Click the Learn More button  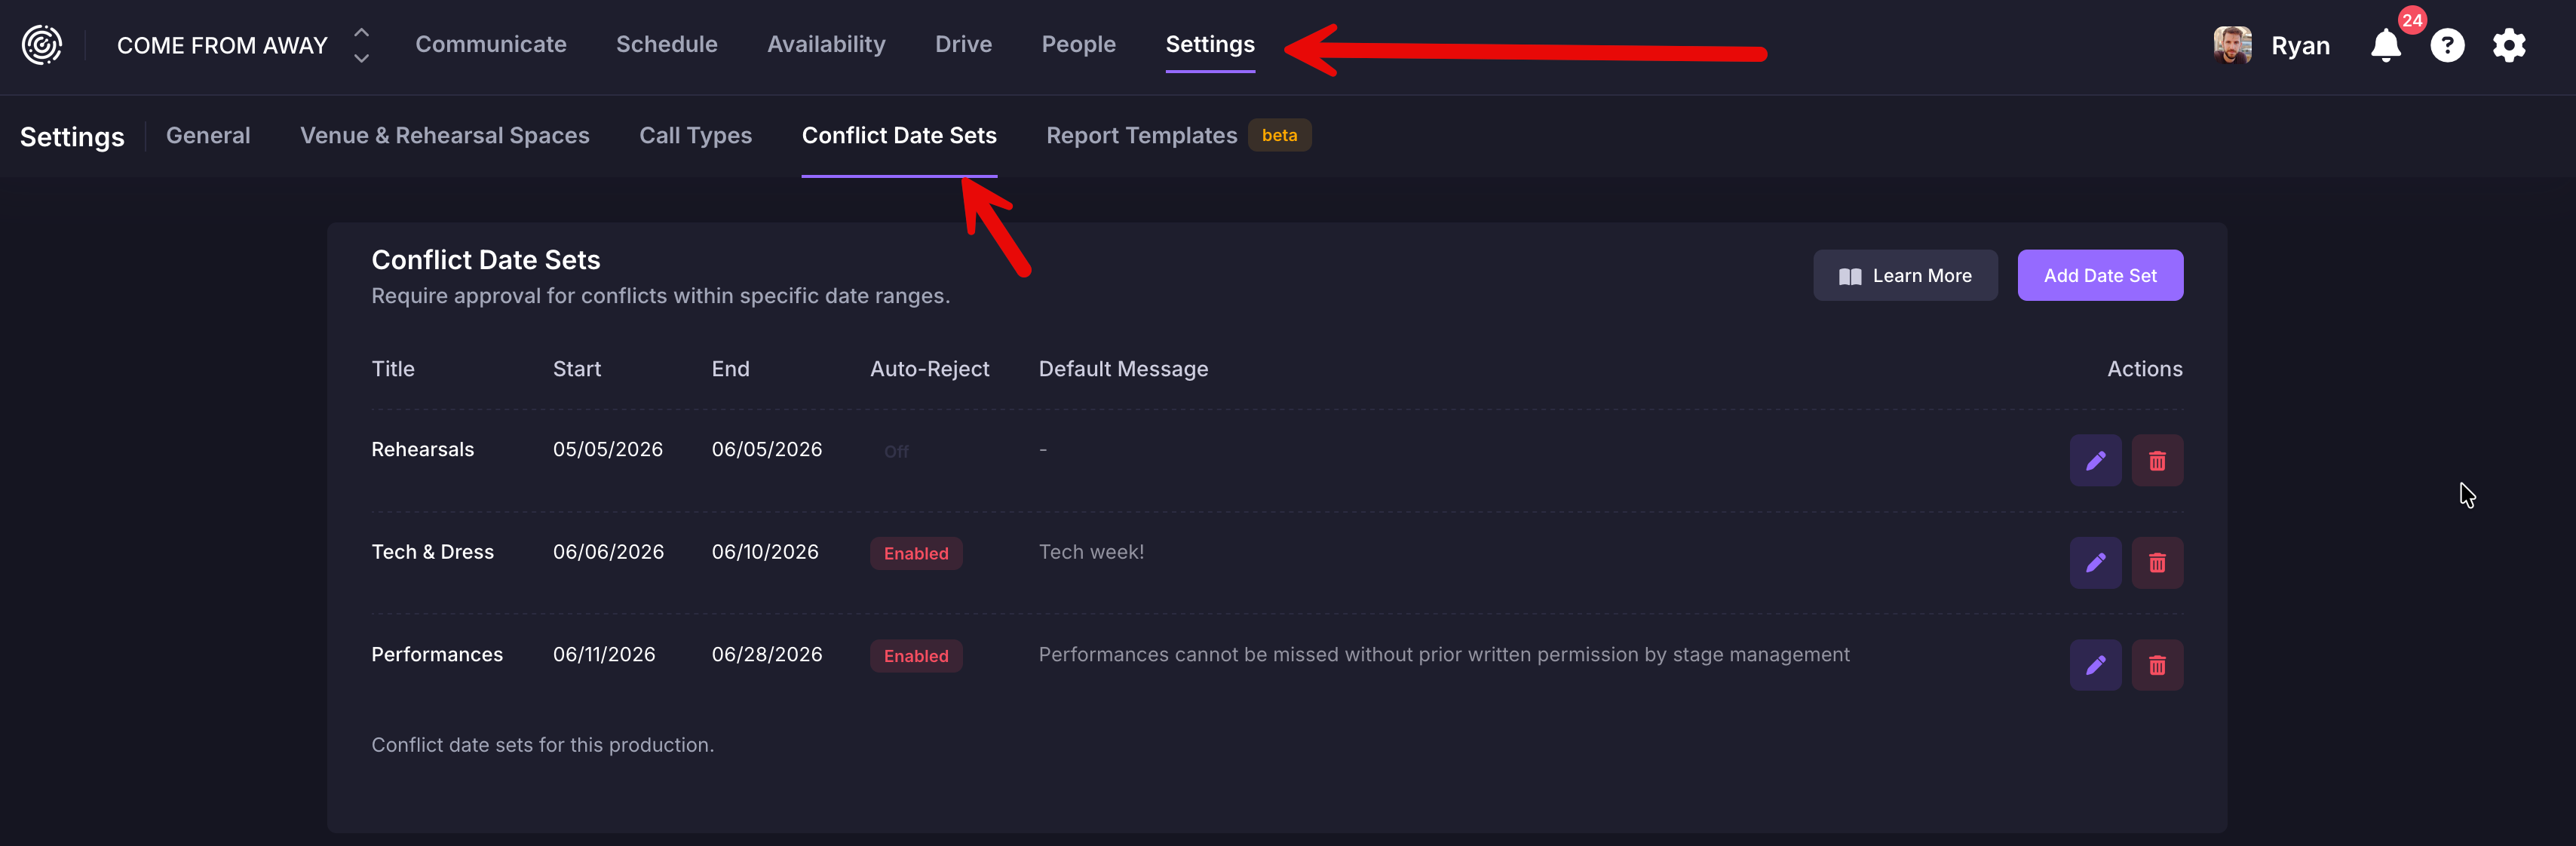pos(1905,275)
